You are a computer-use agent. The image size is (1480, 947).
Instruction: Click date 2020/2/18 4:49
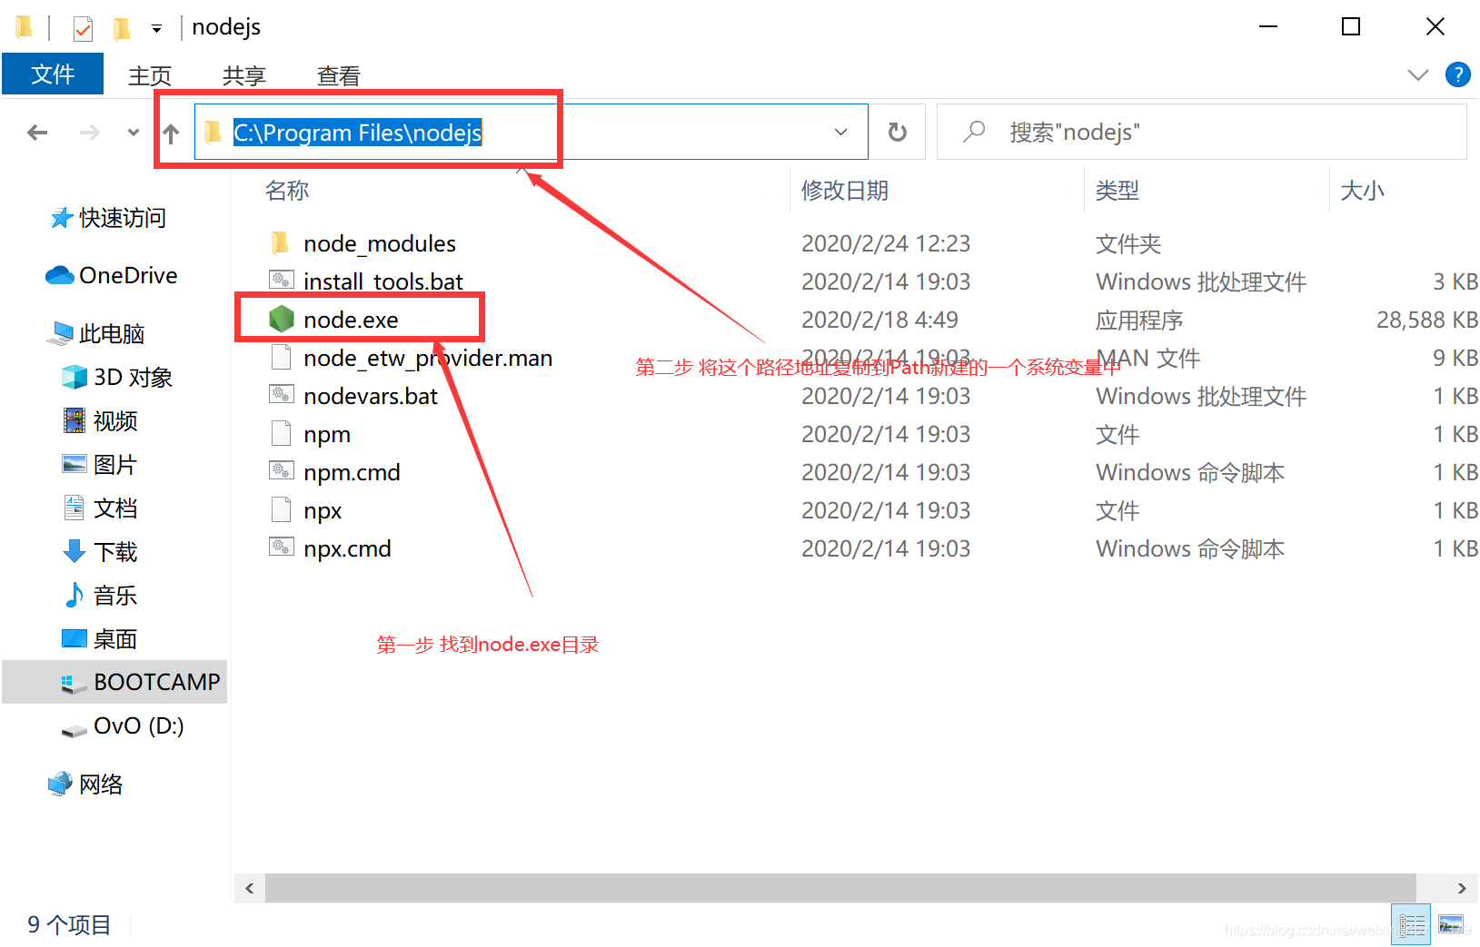pyautogui.click(x=879, y=319)
